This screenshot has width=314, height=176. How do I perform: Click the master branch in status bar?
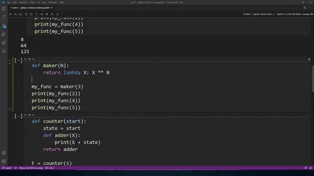(7, 168)
